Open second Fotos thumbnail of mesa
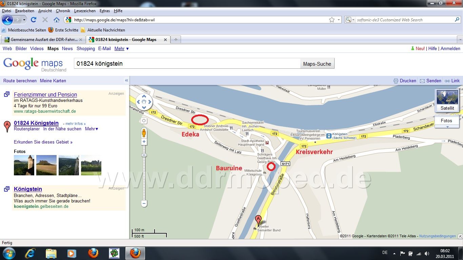The image size is (463, 260). pos(46,165)
